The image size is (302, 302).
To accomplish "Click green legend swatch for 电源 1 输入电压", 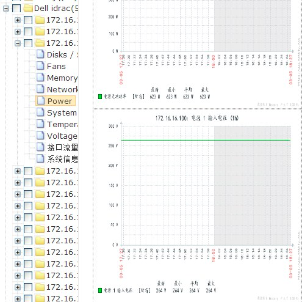I will click(100, 290).
